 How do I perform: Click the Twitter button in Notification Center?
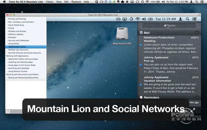click(x=169, y=26)
